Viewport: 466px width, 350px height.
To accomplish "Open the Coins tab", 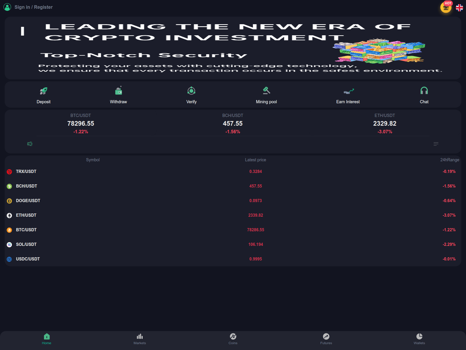I will 233,339.
